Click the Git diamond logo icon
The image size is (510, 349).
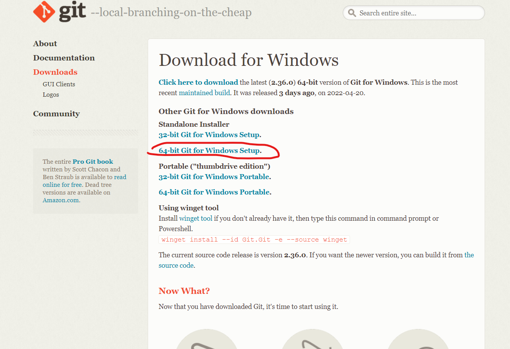click(x=44, y=12)
